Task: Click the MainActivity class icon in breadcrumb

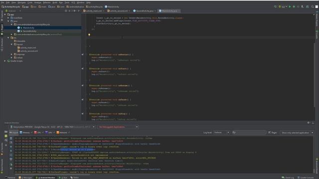Action: 106,6
